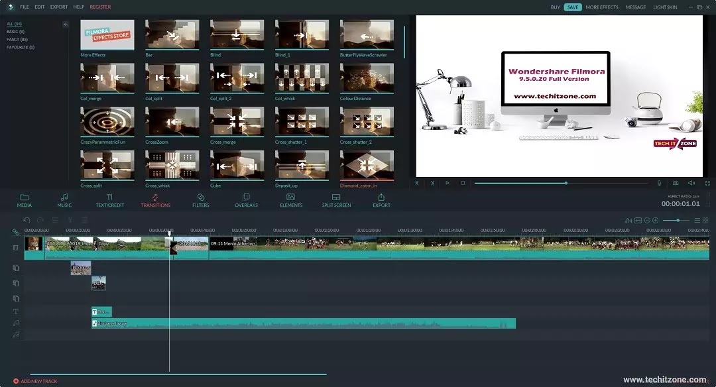The image size is (716, 387).
Task: Show All (94) transitions category
Action: [14, 24]
